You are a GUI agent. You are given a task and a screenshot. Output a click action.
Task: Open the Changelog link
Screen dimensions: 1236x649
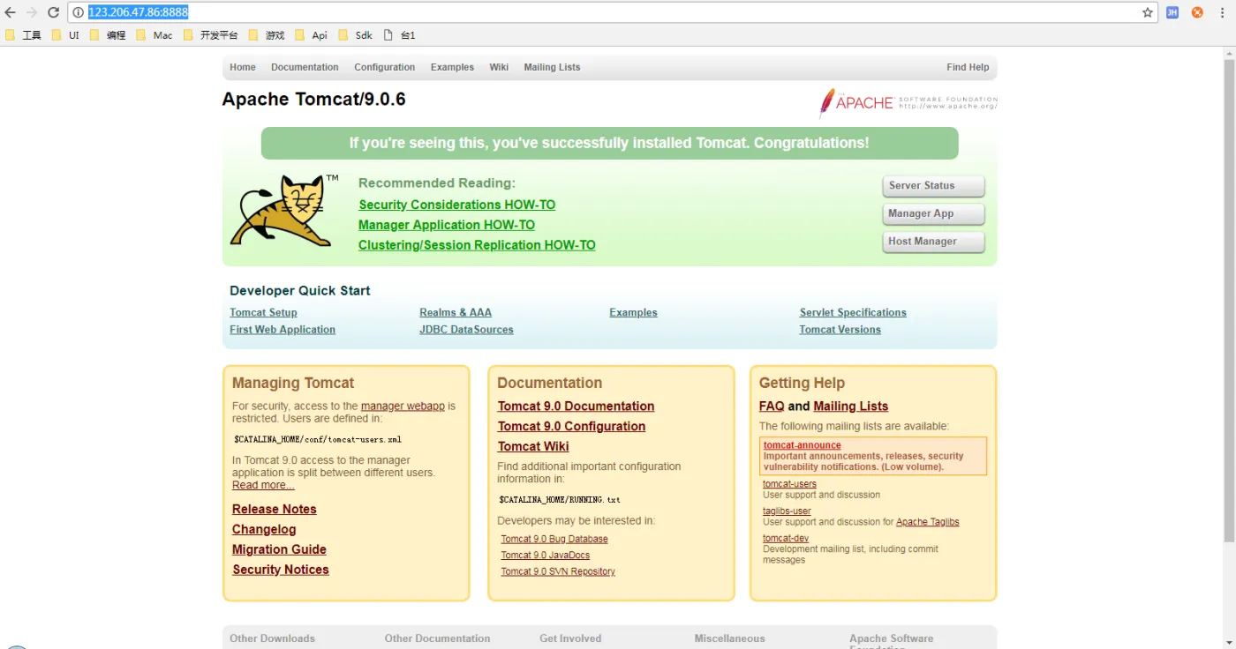(264, 530)
